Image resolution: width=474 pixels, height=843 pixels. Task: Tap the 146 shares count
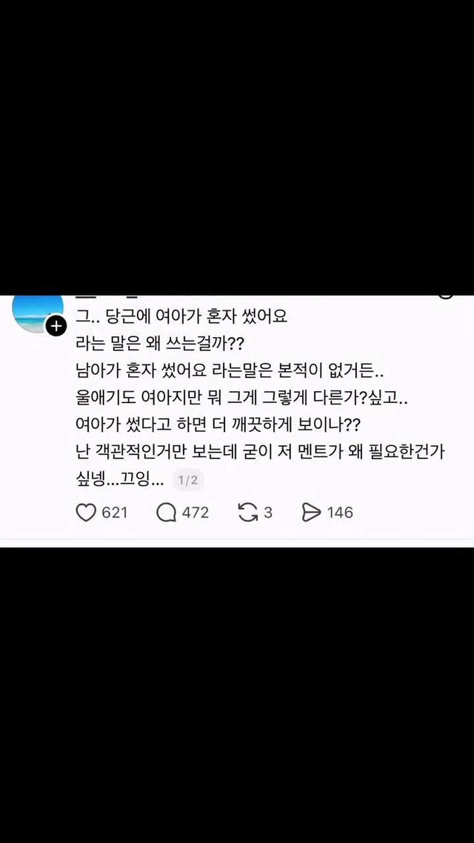click(x=340, y=513)
